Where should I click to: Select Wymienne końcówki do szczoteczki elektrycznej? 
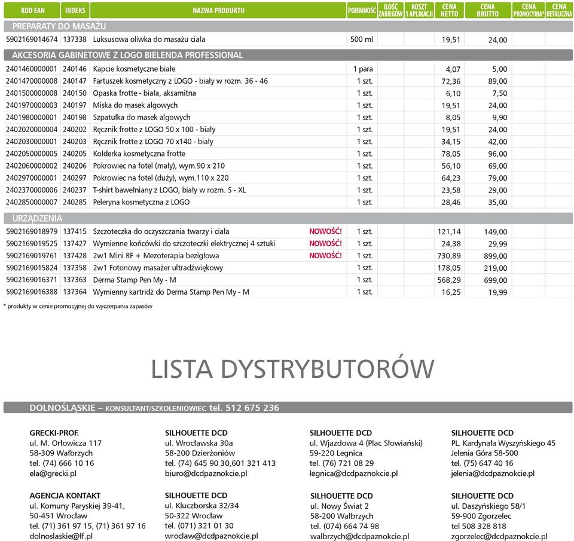[x=184, y=243]
